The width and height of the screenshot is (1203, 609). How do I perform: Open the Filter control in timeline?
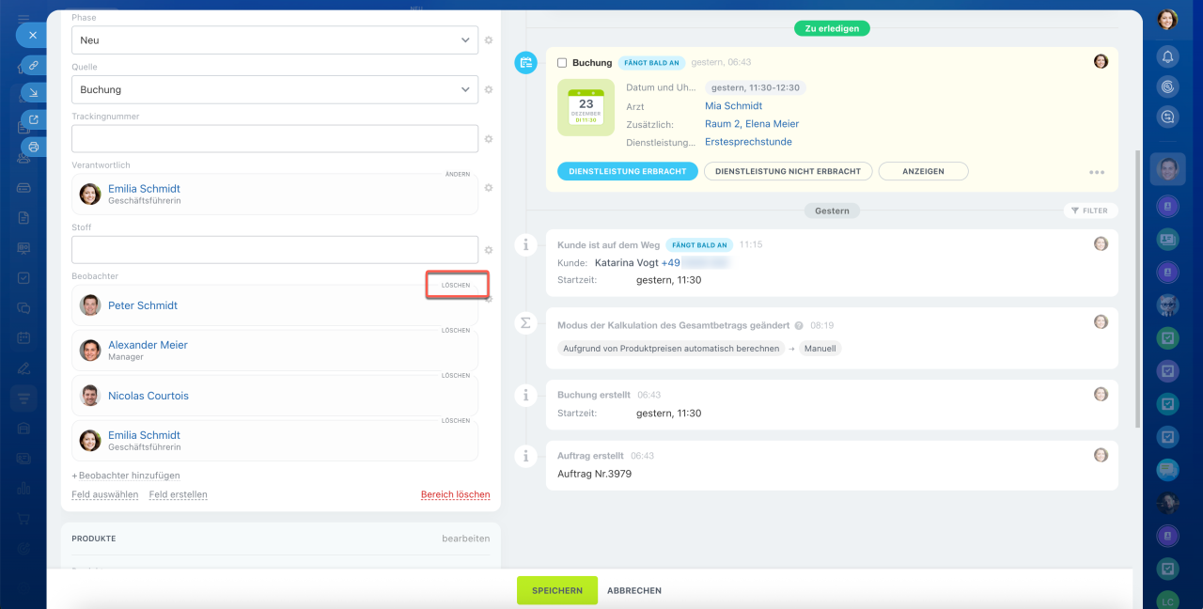coord(1090,211)
